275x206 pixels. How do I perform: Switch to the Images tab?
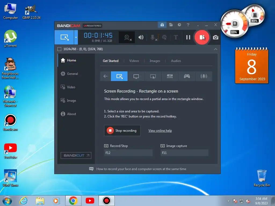(155, 61)
